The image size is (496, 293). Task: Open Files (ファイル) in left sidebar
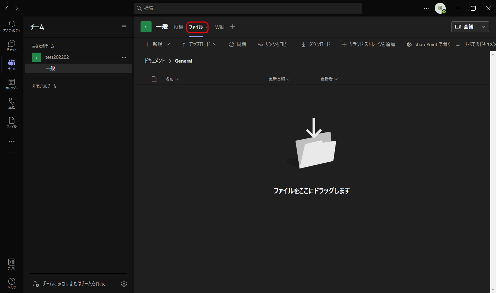click(x=12, y=122)
